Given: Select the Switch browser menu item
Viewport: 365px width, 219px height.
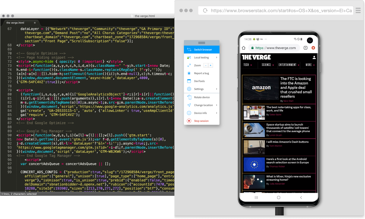Looking at the screenshot, I should click(x=201, y=49).
